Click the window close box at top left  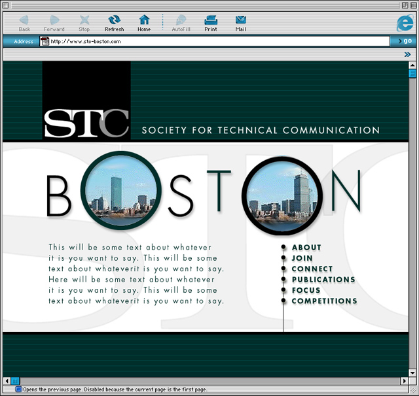tap(6, 5)
